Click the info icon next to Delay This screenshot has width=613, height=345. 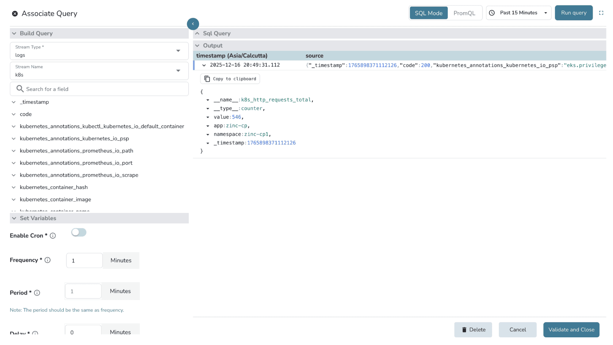(35, 334)
